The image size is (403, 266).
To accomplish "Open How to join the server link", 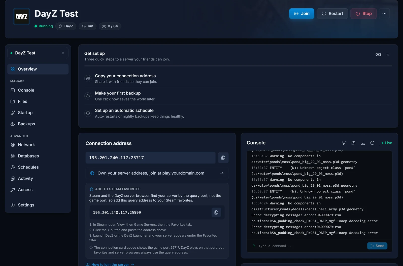I will [x=110, y=264].
